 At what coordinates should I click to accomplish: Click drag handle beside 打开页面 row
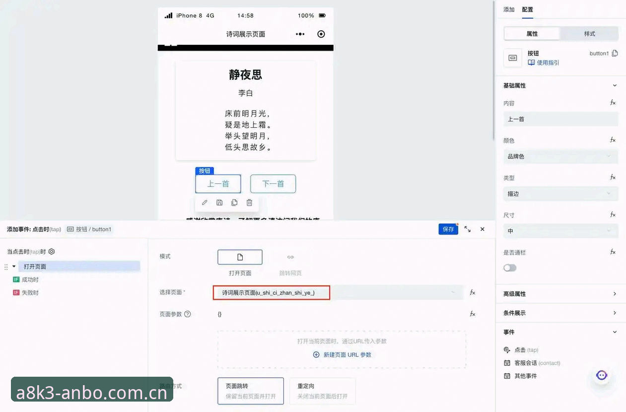click(x=6, y=267)
